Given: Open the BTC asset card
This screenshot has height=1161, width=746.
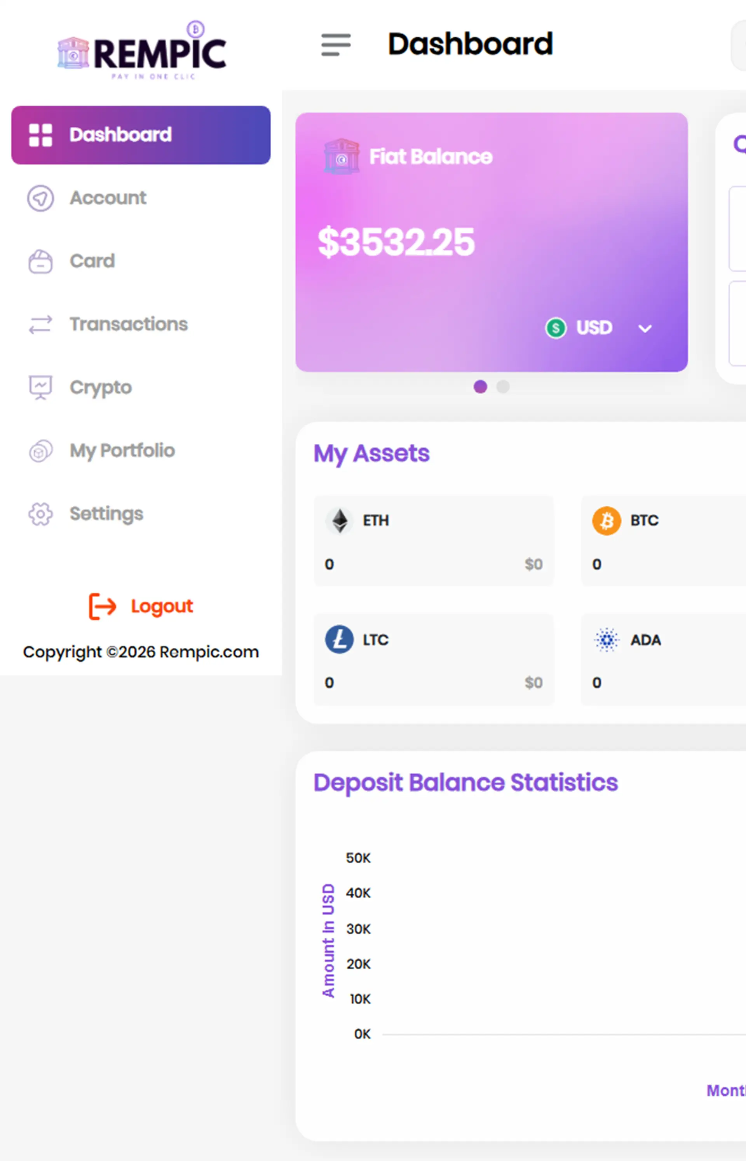Looking at the screenshot, I should [663, 541].
